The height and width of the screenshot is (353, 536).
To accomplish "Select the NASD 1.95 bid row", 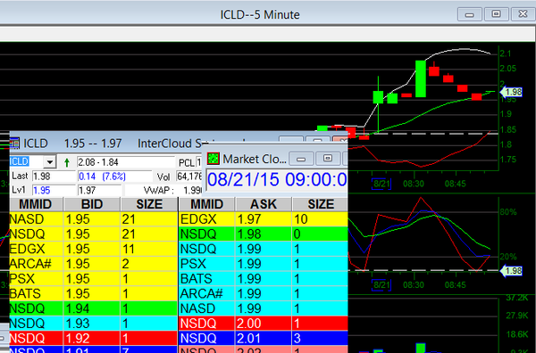I will (93, 219).
